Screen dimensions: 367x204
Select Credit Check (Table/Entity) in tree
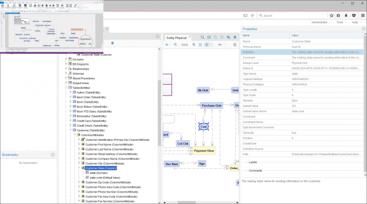pyautogui.click(x=92, y=126)
